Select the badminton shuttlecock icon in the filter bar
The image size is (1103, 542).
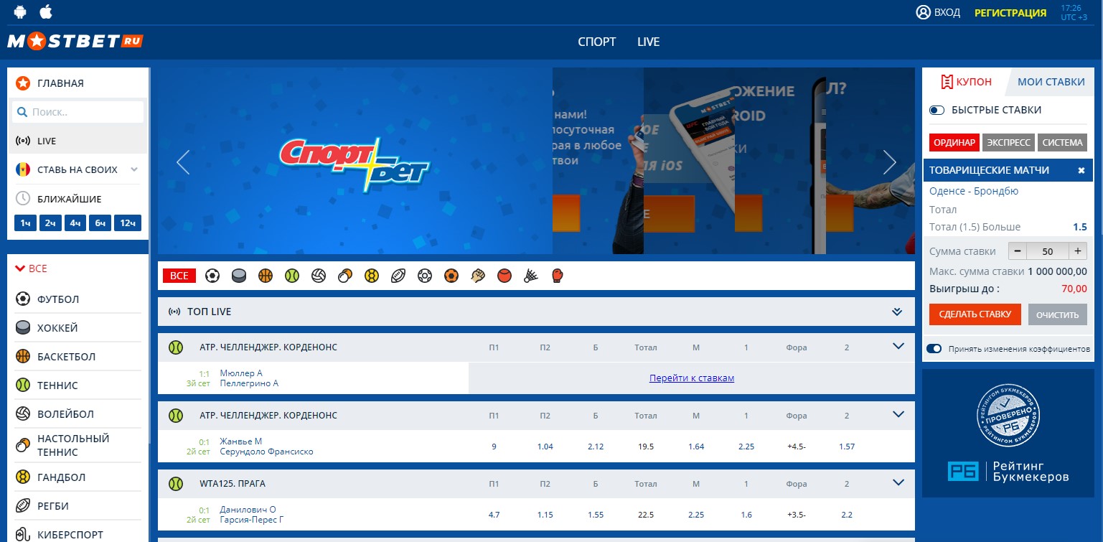(x=531, y=276)
